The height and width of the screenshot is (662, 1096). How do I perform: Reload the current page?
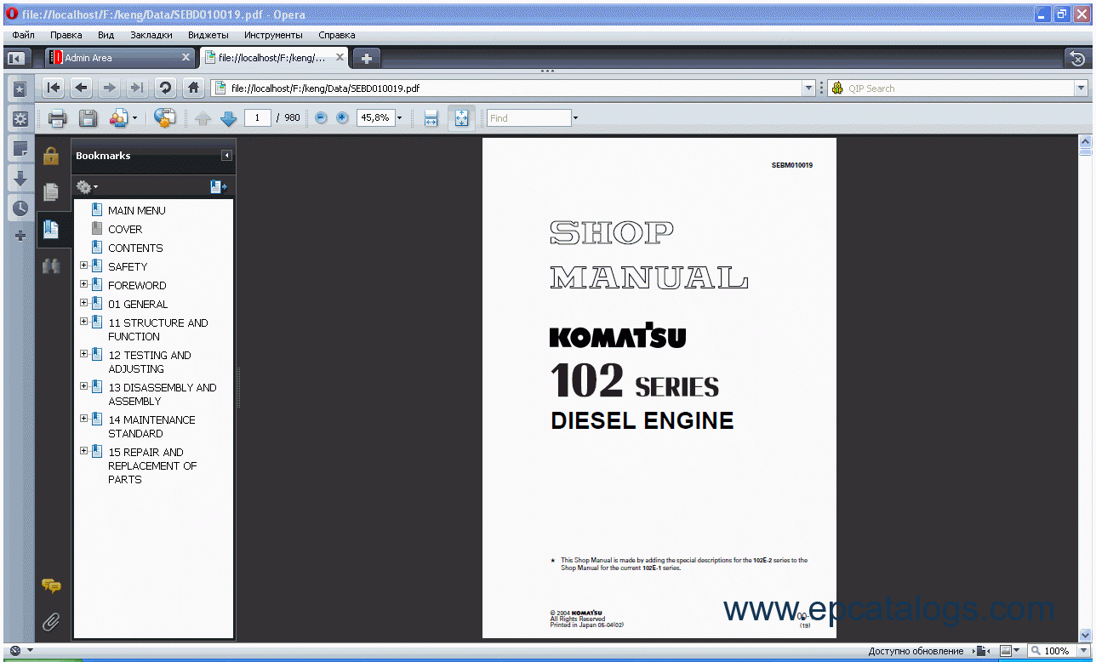point(165,88)
